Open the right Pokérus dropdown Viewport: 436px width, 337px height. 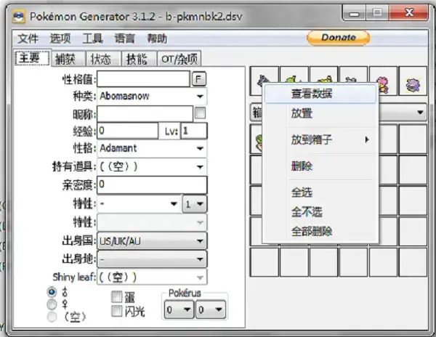(x=211, y=309)
